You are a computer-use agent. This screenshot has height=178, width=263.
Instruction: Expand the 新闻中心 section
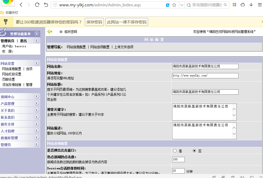point(36,96)
